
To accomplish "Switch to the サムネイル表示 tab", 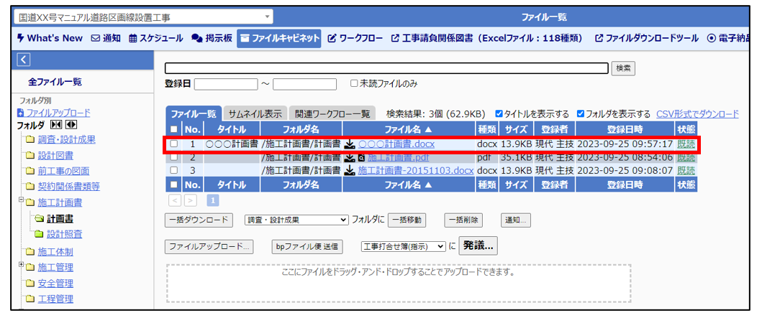I will click(255, 114).
